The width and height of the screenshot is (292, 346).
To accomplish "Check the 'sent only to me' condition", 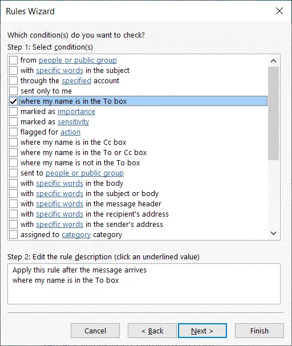I will (x=13, y=91).
